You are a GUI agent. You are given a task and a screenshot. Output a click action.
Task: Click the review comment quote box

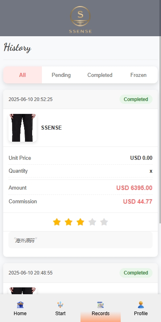coord(80,240)
